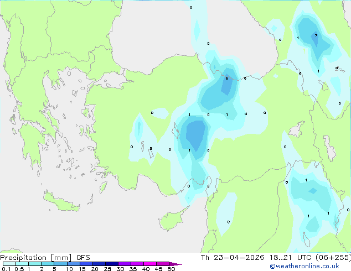Pick the 15–20 mm legend swatch

86,264
